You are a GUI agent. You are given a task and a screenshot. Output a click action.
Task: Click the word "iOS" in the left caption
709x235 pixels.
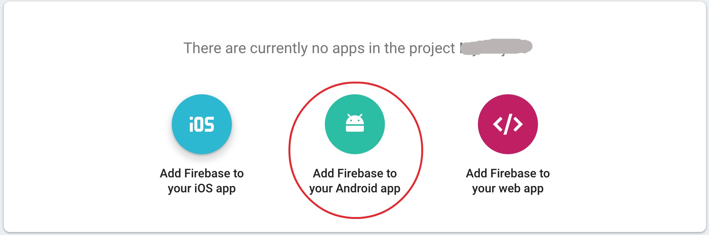pos(203,188)
